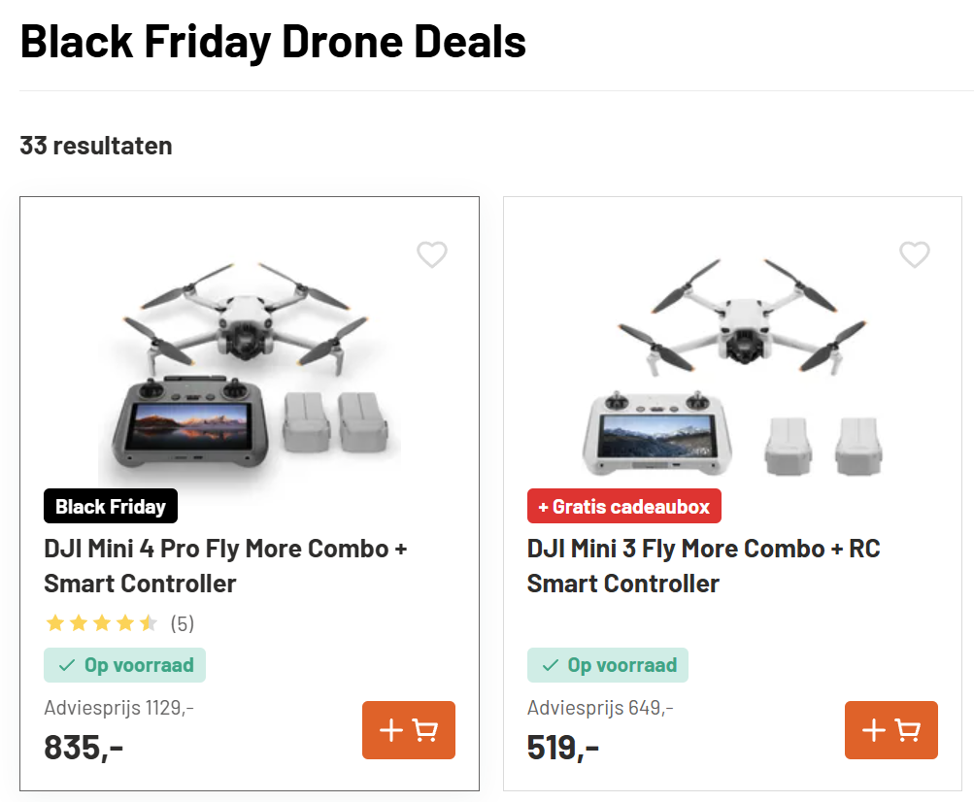
Task: Add DJI Mini 3 combo to cart
Action: point(891,730)
